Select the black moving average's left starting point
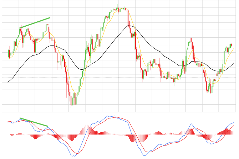This screenshot has height=159, width=239. click(x=7, y=82)
